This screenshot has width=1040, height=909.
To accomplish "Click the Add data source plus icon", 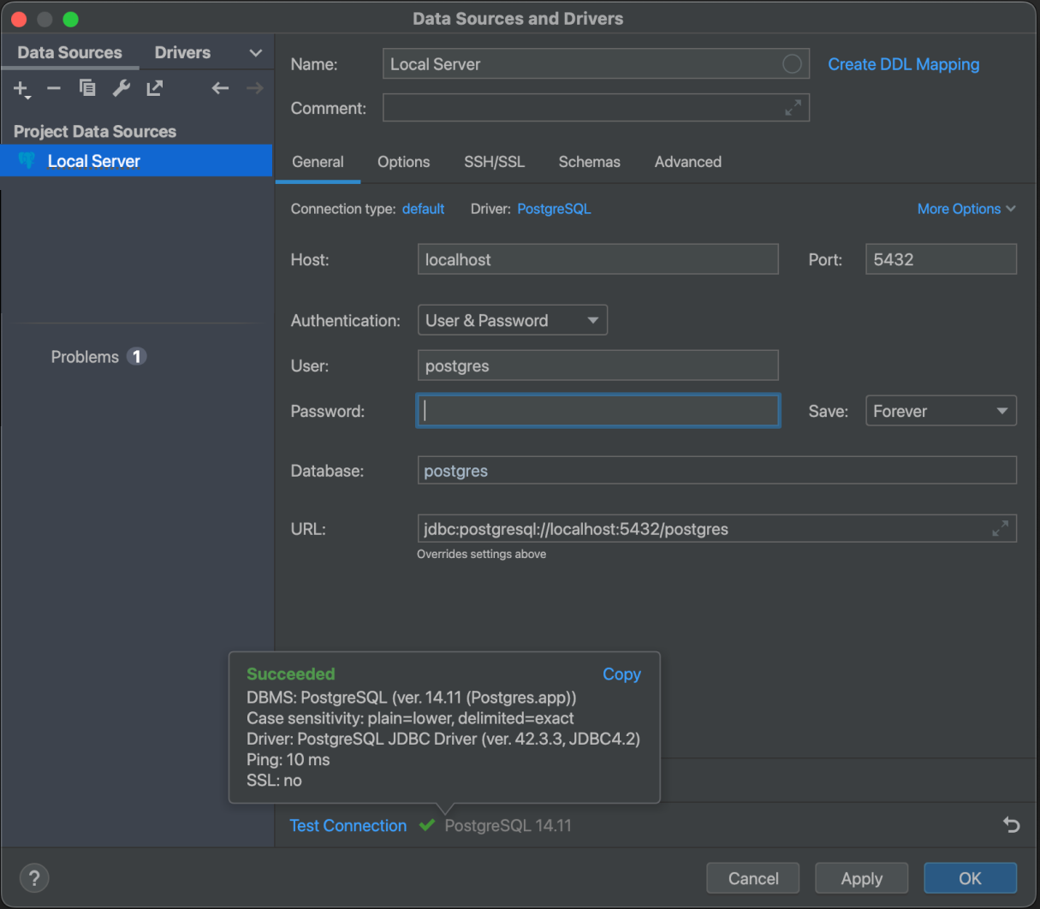I will [x=21, y=88].
